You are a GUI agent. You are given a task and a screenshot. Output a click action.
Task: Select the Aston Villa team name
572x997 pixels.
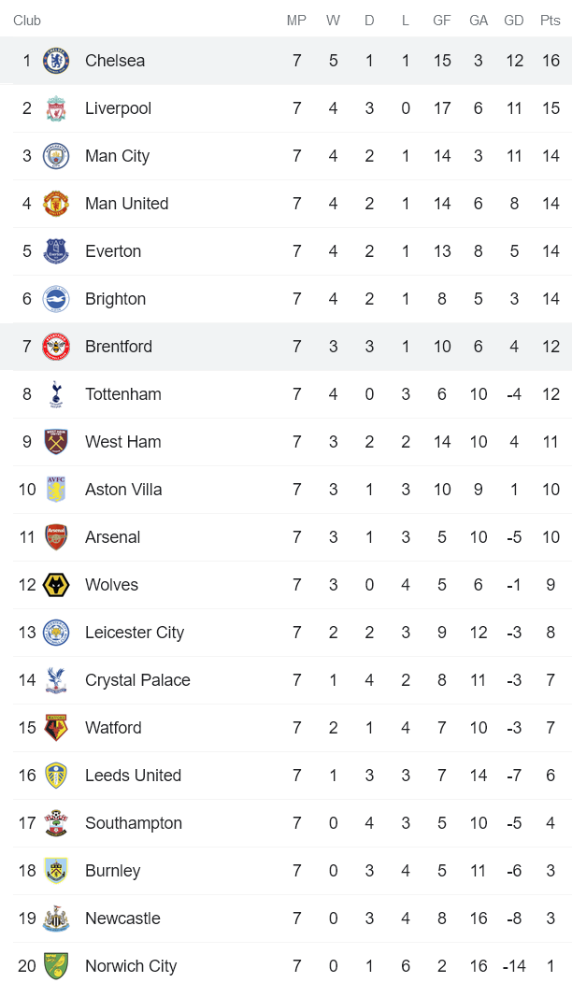coord(123,490)
